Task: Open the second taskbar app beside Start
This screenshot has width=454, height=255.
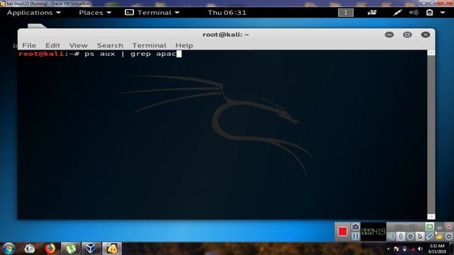Action: 30,249
